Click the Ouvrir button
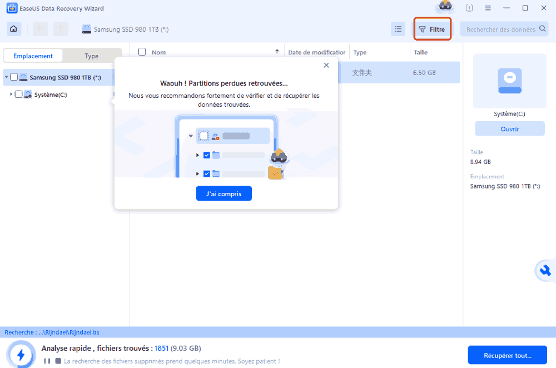 [x=509, y=129]
